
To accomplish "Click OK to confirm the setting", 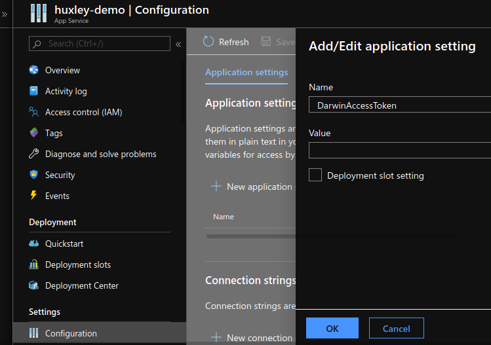I will tap(332, 328).
